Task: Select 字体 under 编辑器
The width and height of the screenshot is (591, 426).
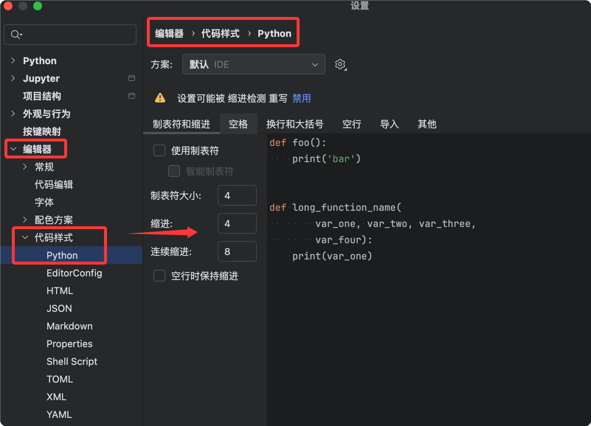Action: pyautogui.click(x=44, y=202)
